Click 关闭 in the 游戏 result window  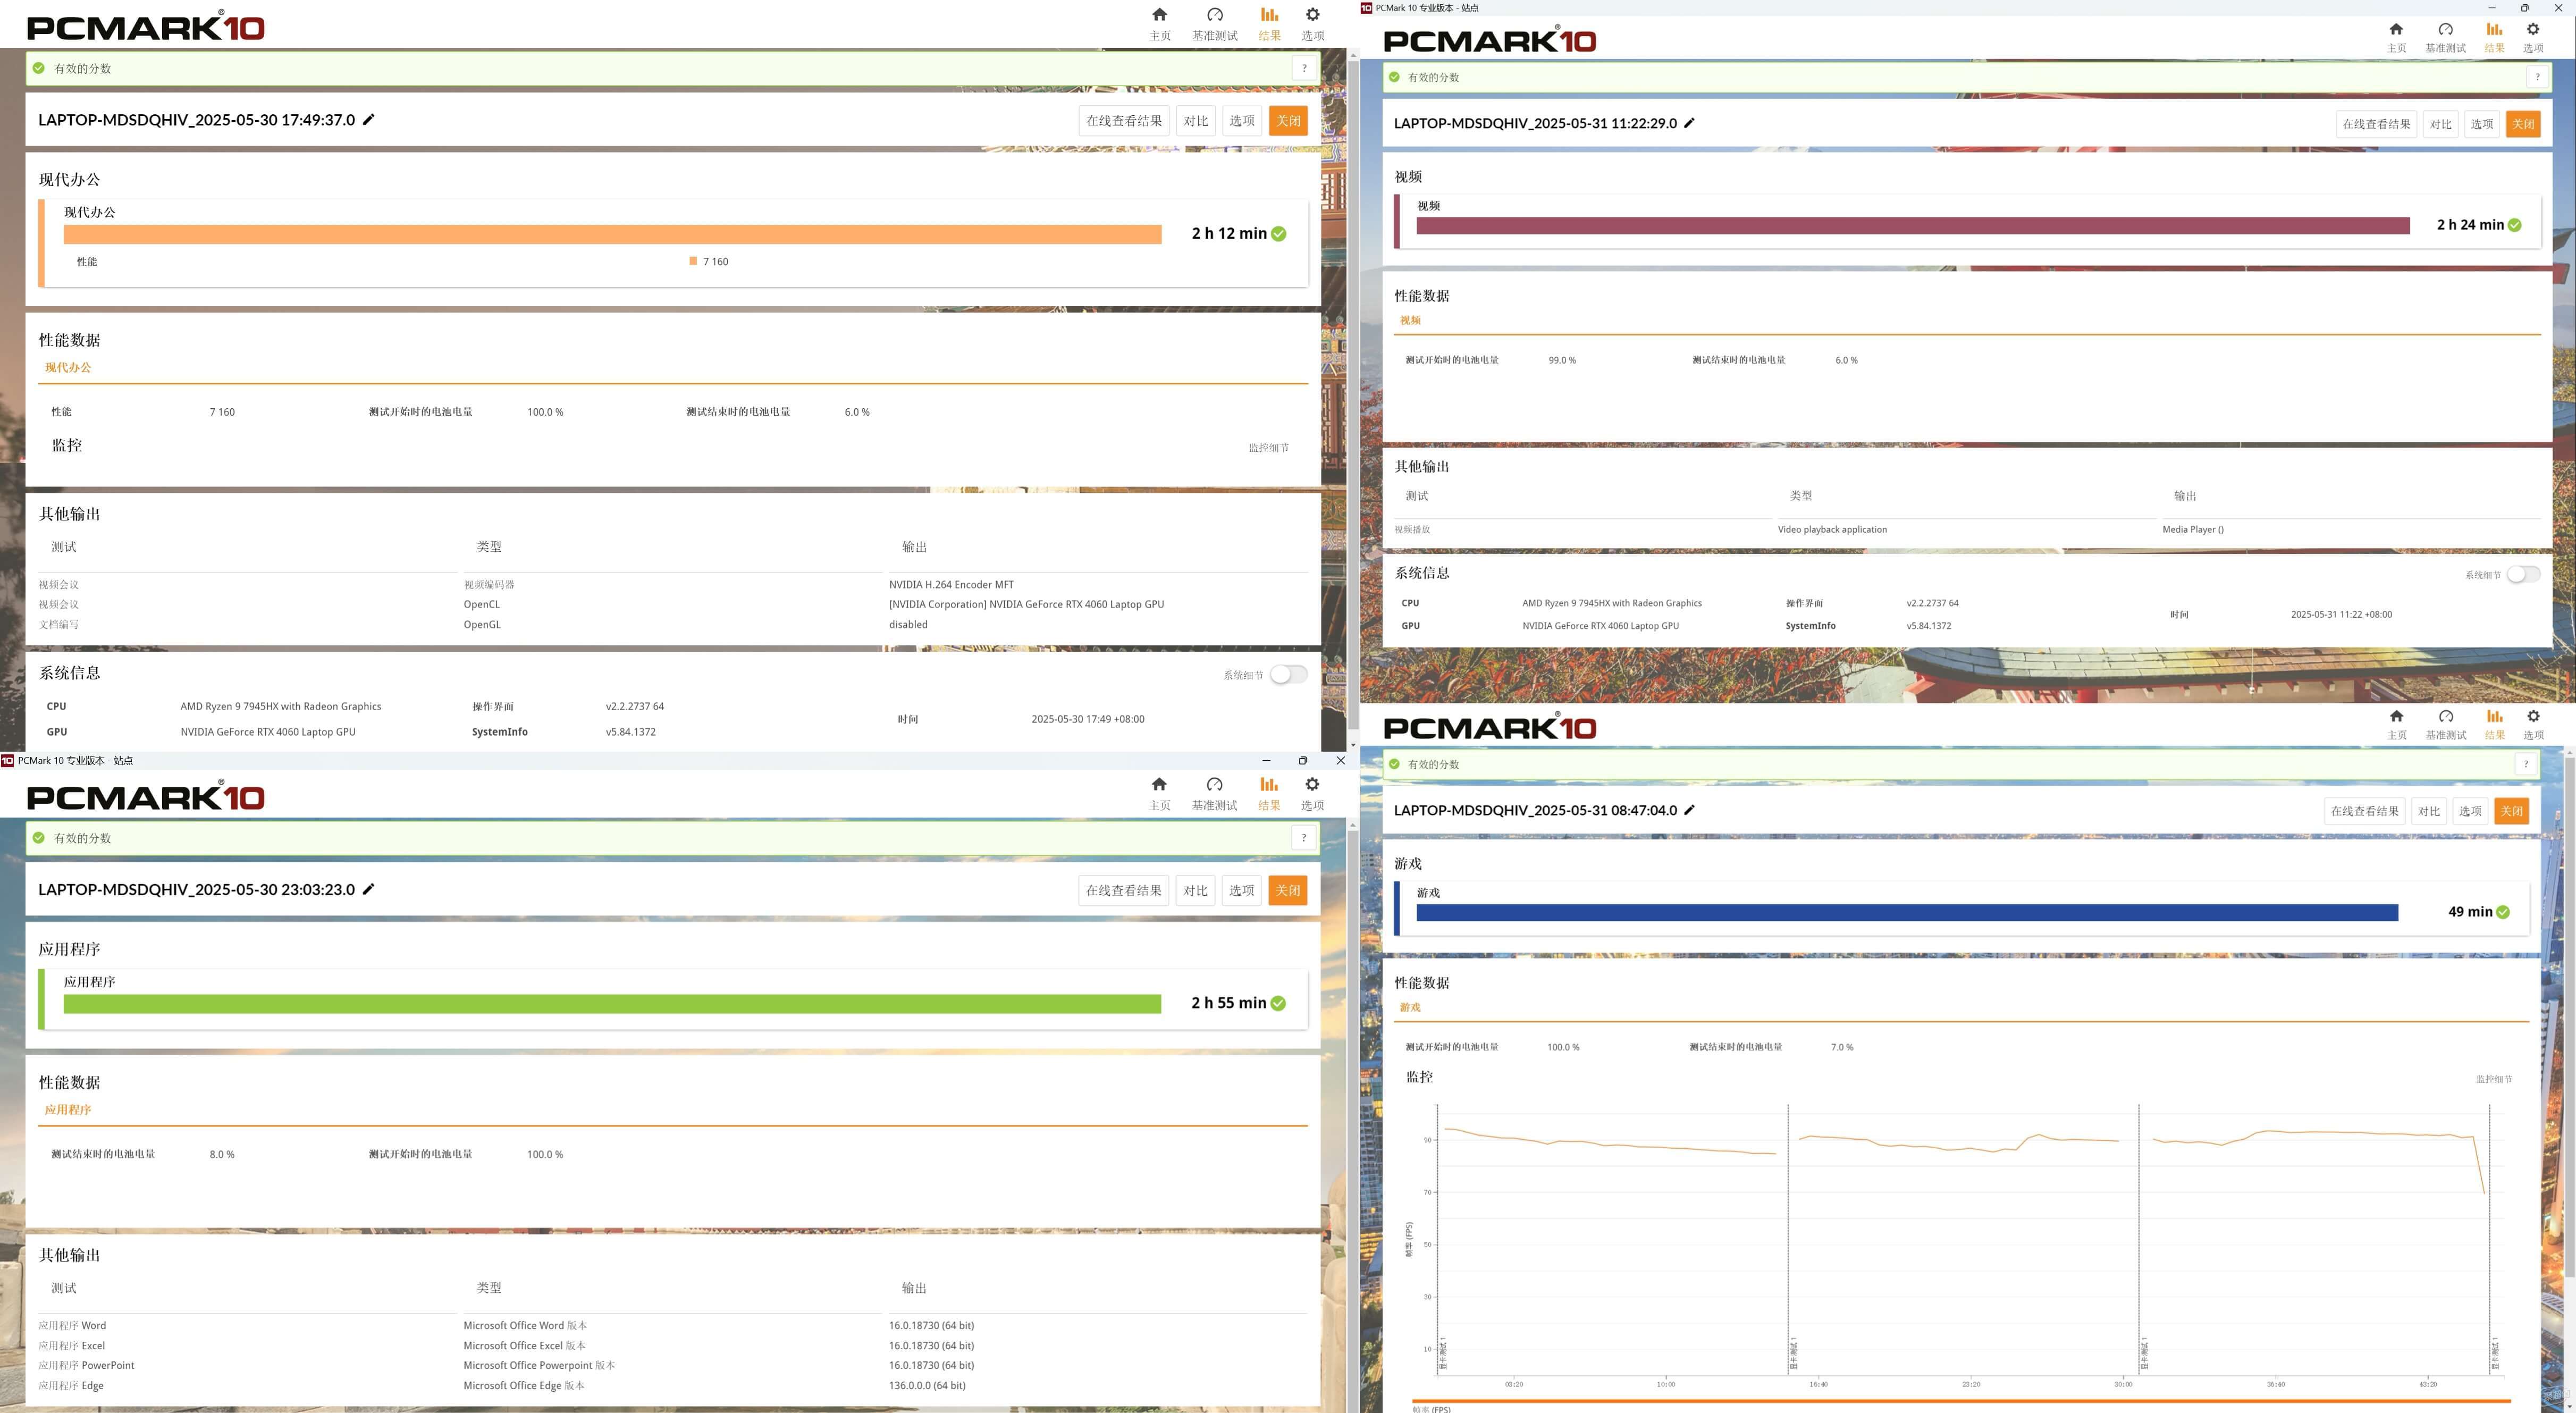click(x=2511, y=811)
